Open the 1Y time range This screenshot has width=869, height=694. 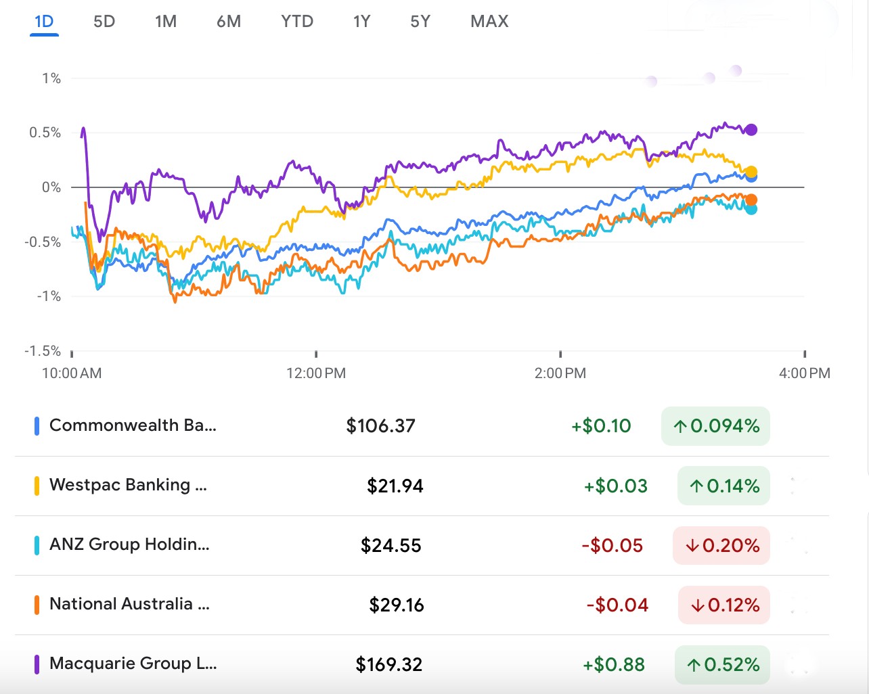362,22
